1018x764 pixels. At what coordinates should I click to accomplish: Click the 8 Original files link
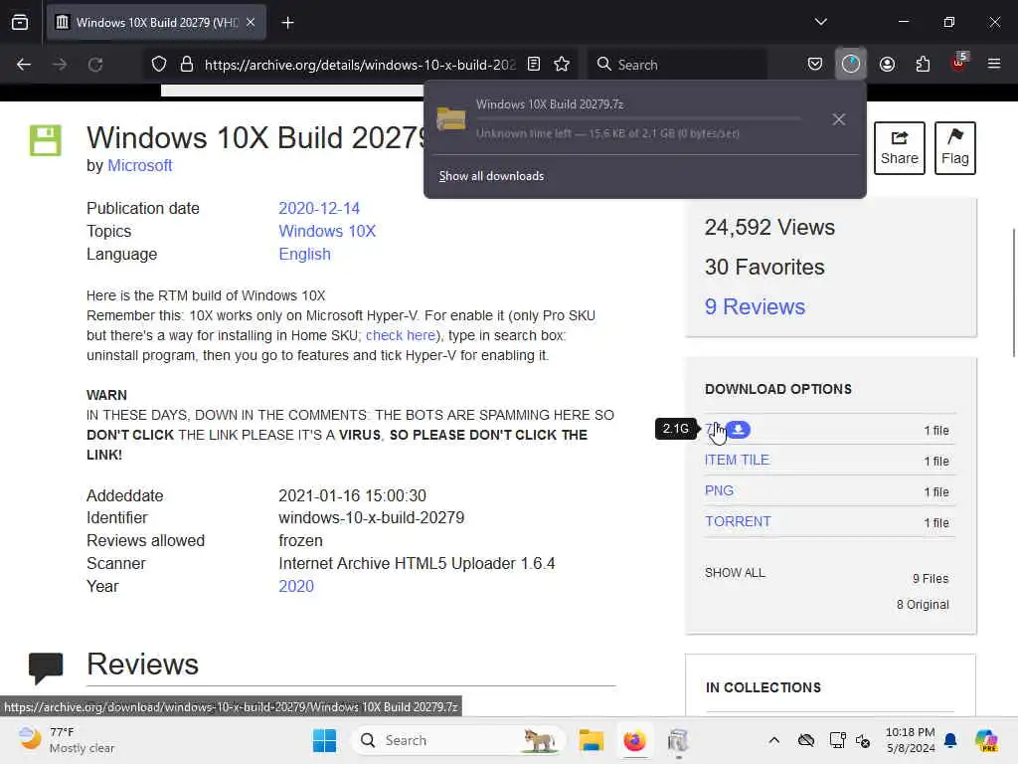[x=923, y=605]
